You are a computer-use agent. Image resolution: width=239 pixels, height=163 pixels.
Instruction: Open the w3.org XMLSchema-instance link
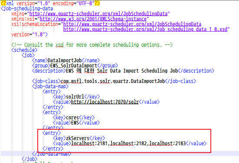[x=93, y=19]
